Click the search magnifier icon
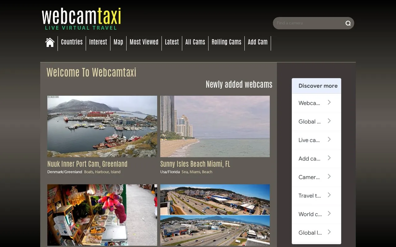This screenshot has height=247, width=396. tap(348, 23)
